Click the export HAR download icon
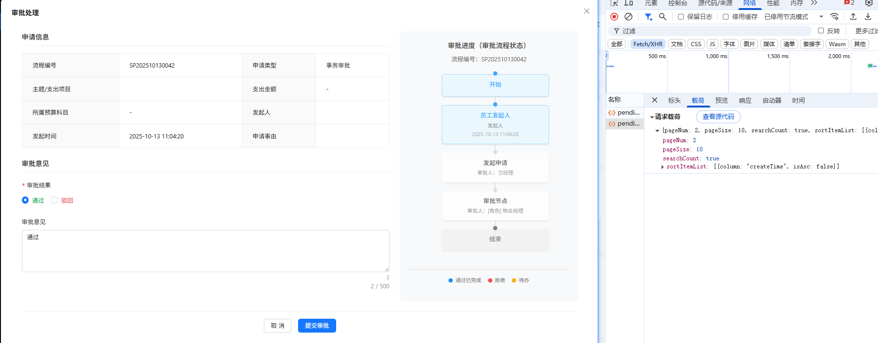The height and width of the screenshot is (343, 878). coord(868,17)
